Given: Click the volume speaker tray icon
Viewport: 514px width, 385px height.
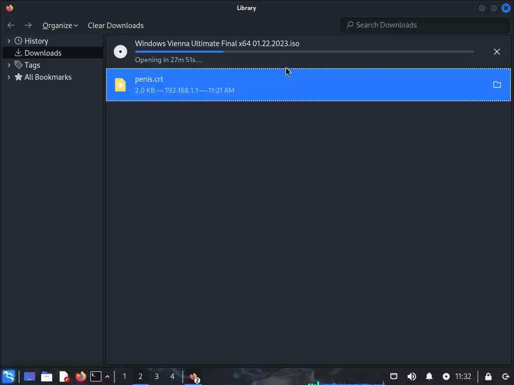Looking at the screenshot, I should [412, 376].
